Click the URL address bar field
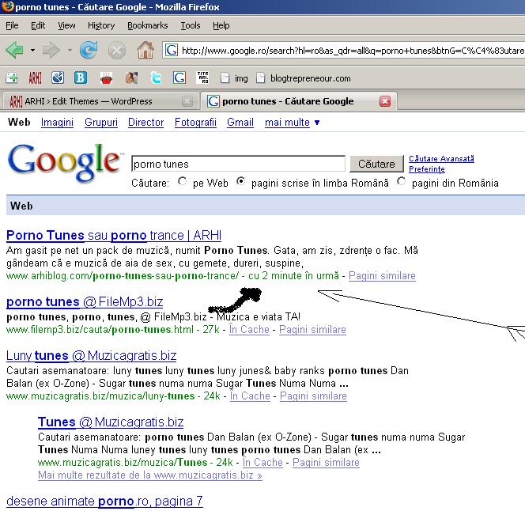Viewport: 525px width, 511px height. point(343,51)
